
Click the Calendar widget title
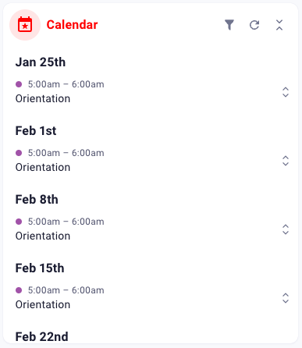(72, 25)
